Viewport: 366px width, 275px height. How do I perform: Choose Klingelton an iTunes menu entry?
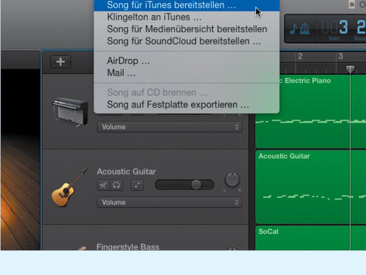pyautogui.click(x=154, y=17)
